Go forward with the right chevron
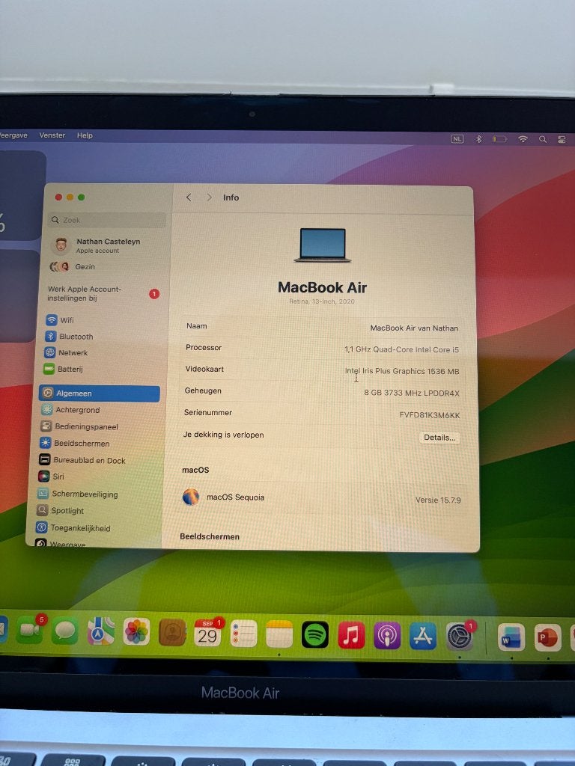The image size is (575, 766). pos(210,197)
